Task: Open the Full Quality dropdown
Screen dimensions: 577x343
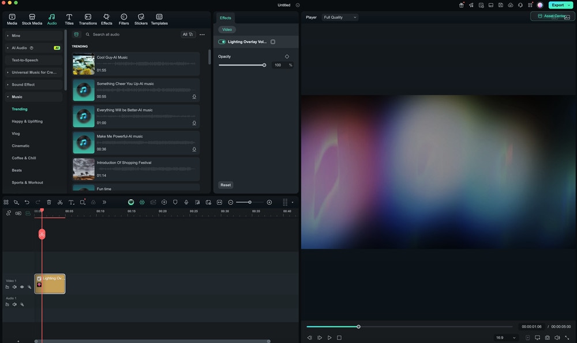Action: (340, 17)
